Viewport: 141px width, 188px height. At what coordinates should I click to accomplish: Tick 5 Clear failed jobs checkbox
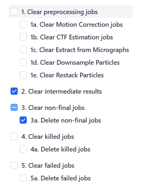(14, 165)
